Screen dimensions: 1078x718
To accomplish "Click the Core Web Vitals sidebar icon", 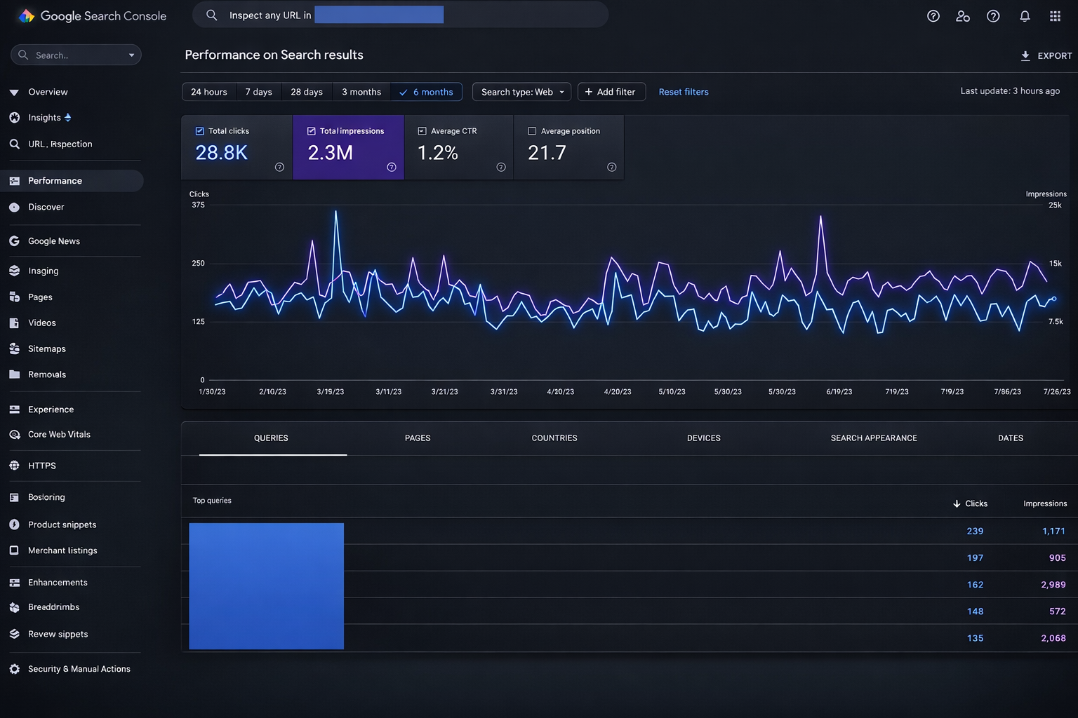I will pyautogui.click(x=14, y=435).
